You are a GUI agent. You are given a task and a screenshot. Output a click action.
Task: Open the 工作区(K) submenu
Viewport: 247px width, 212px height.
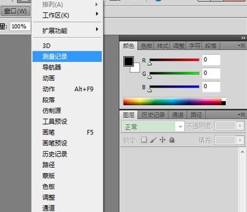[x=67, y=15]
